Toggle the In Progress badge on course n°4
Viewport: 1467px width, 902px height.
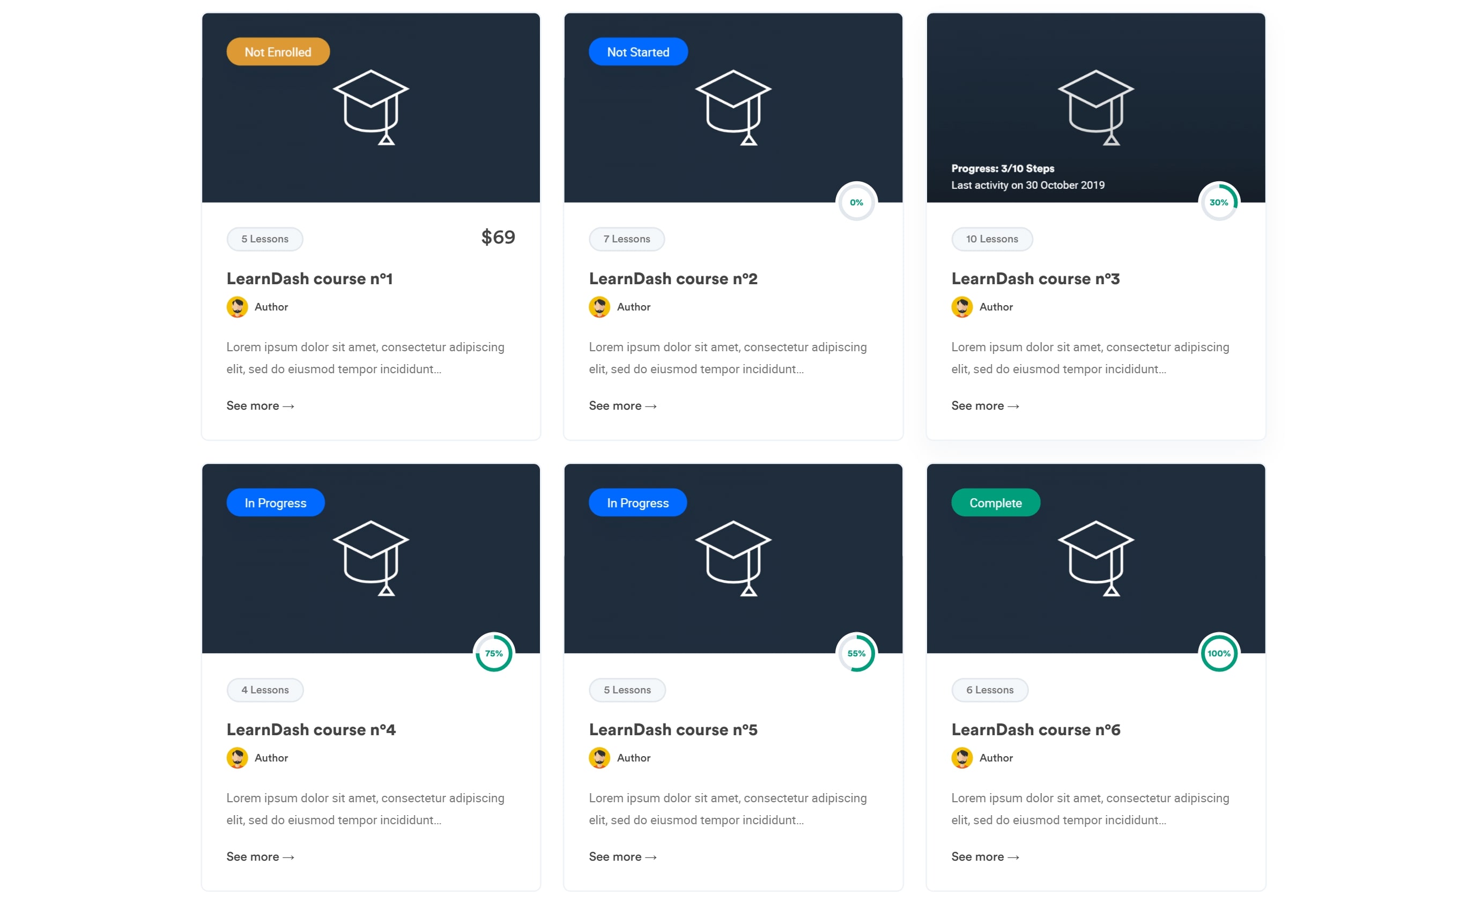click(x=276, y=503)
